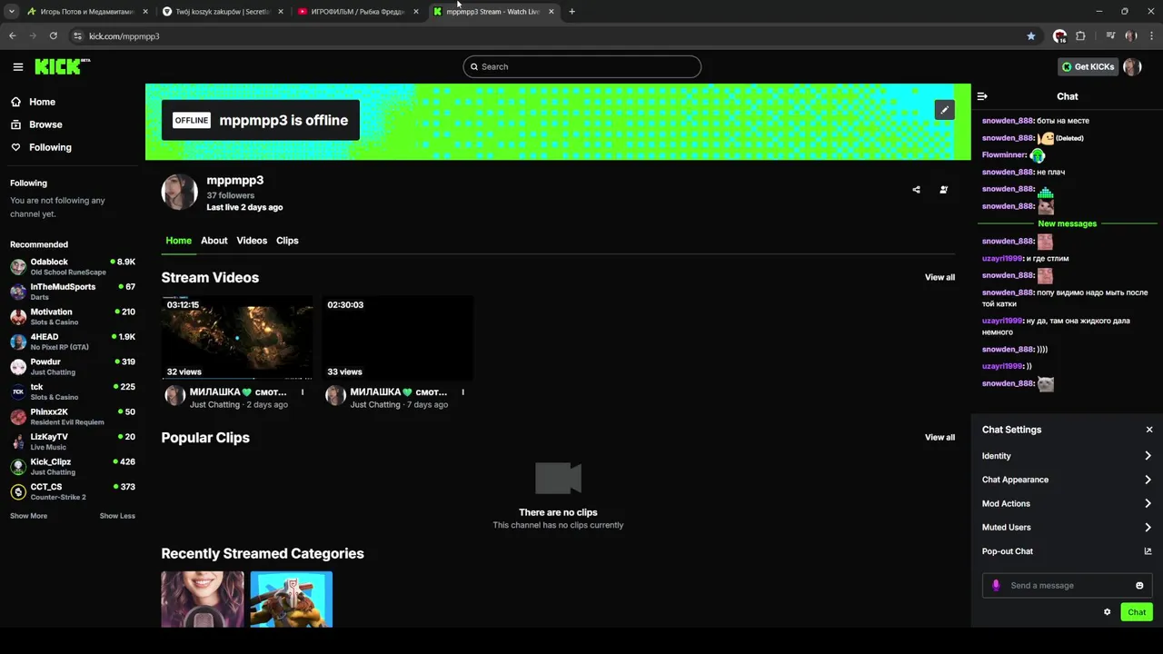Switch to the Videos tab
Screen dimensions: 1163x654
[x=252, y=241]
